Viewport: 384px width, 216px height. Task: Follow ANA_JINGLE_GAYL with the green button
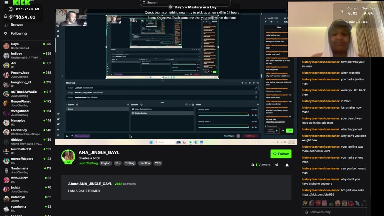coord(281,154)
